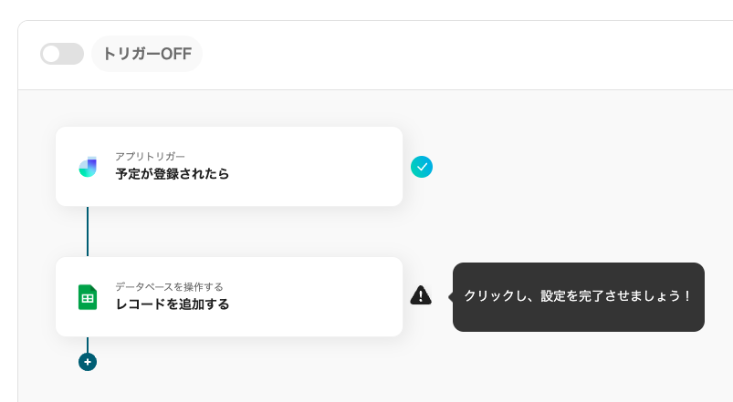Viewport: 733px width, 402px height.
Task: Click empty header area beside トリガーOFF
Action: [x=456, y=54]
